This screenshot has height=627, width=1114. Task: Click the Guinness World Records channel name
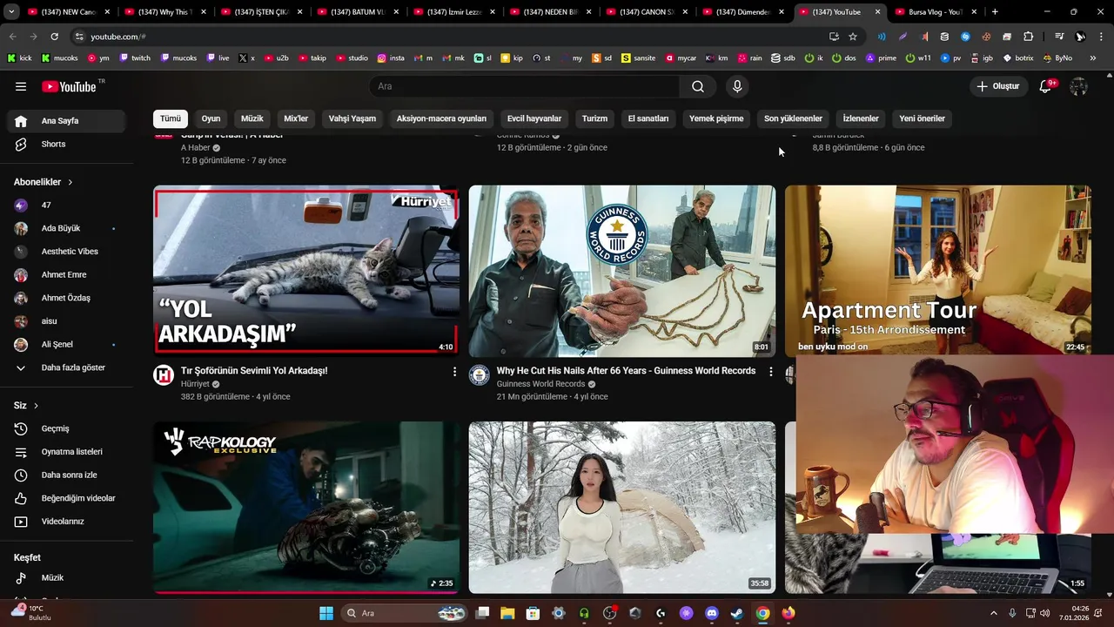(x=540, y=384)
